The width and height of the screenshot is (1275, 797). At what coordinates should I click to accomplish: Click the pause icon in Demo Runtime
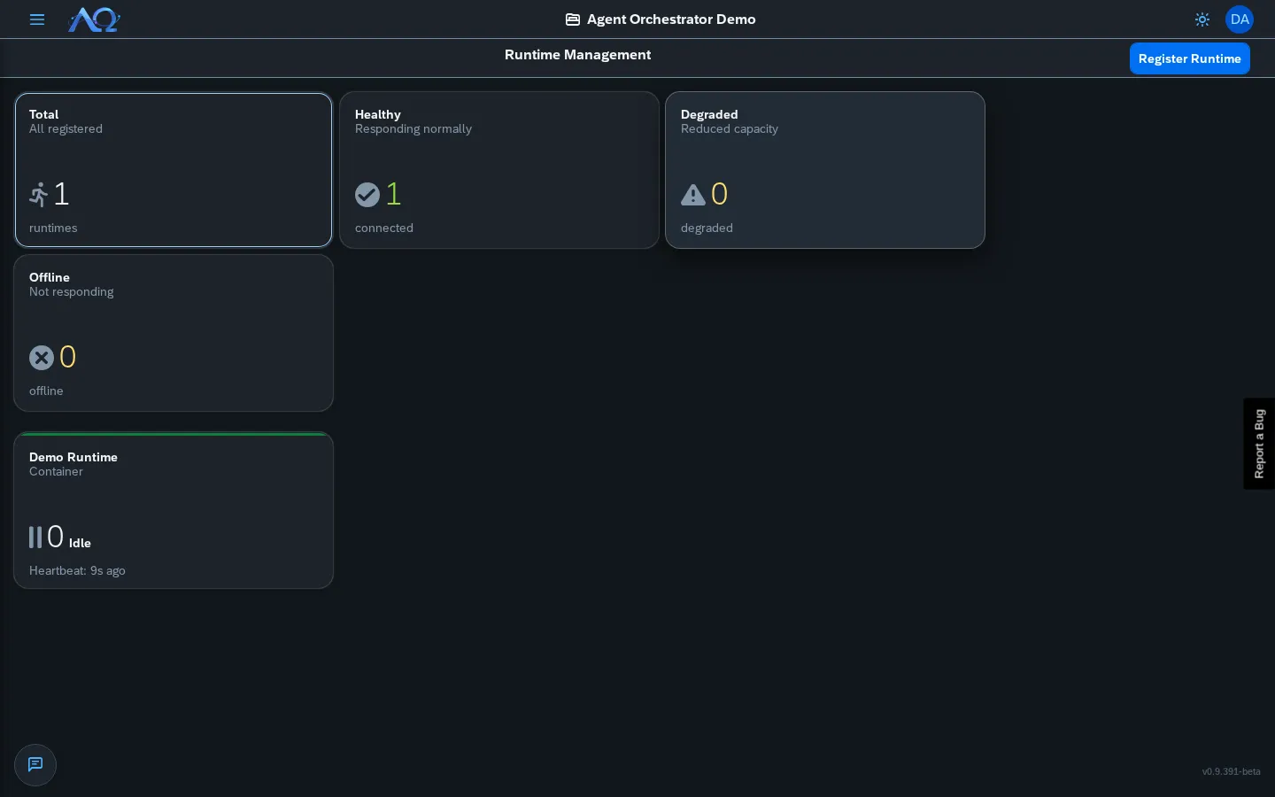(x=35, y=538)
